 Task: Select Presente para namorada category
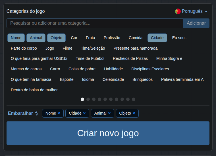pyautogui.click(x=135, y=48)
